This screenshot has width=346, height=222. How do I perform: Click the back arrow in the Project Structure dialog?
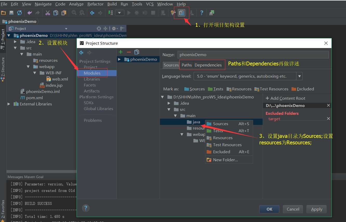81,53
